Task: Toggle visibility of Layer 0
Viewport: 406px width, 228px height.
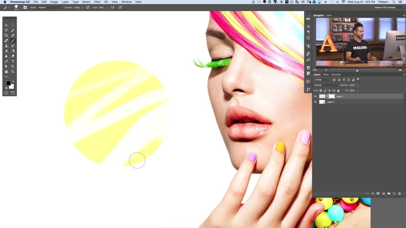Action: [315, 102]
